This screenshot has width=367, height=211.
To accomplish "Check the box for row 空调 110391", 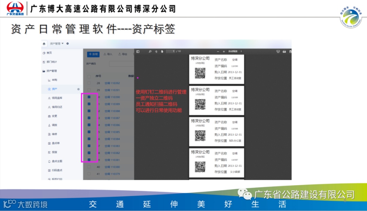I will point(89,90).
